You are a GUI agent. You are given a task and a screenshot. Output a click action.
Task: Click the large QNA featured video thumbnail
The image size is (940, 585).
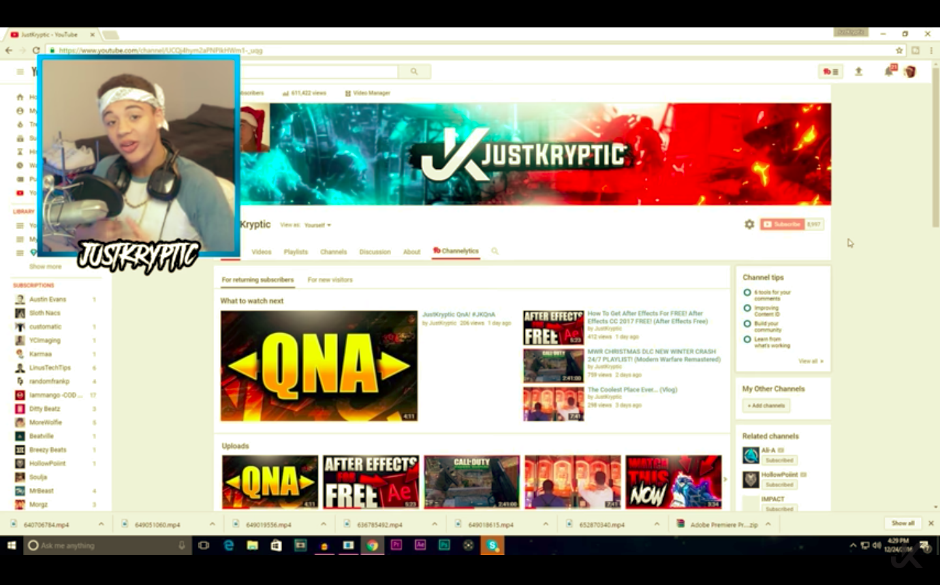coord(319,366)
